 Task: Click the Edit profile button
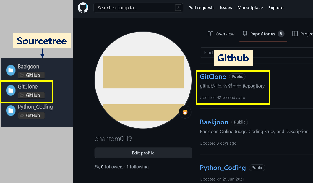[143, 153]
